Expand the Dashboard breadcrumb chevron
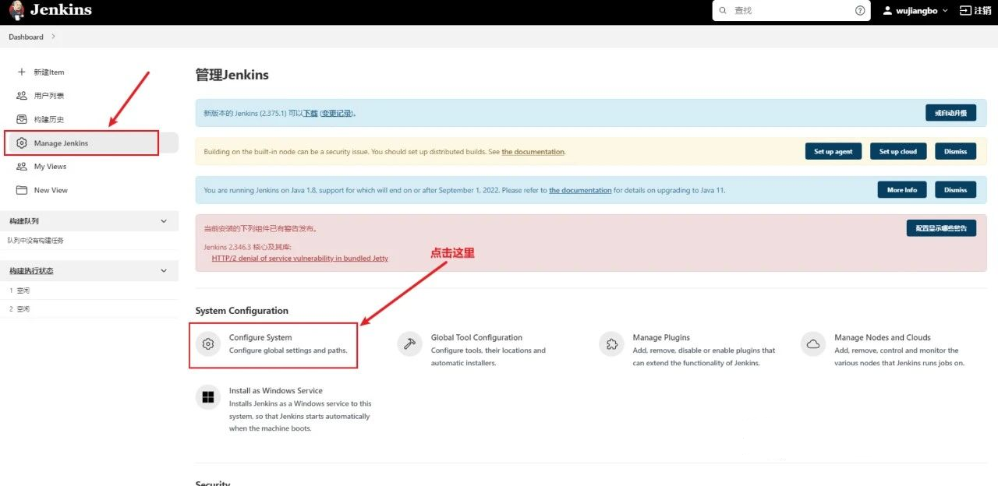 [53, 37]
